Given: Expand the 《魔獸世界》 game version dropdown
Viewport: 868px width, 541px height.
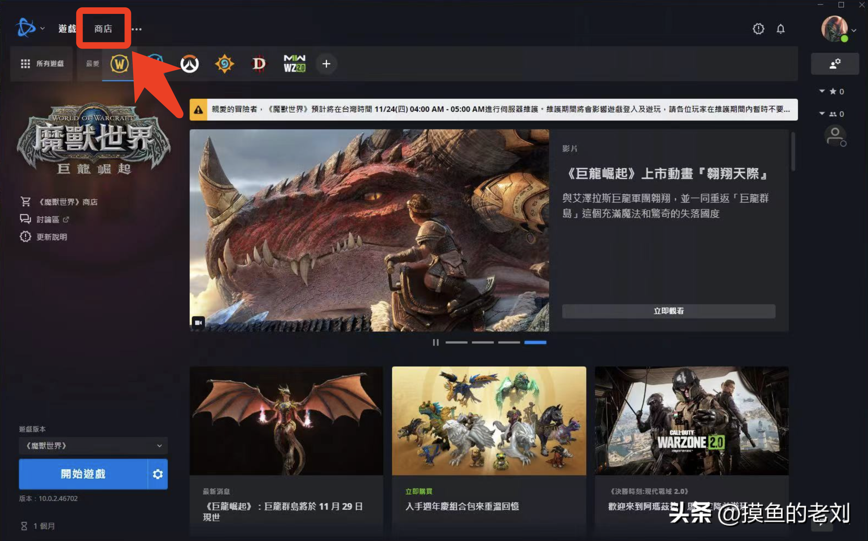Looking at the screenshot, I should (x=93, y=446).
